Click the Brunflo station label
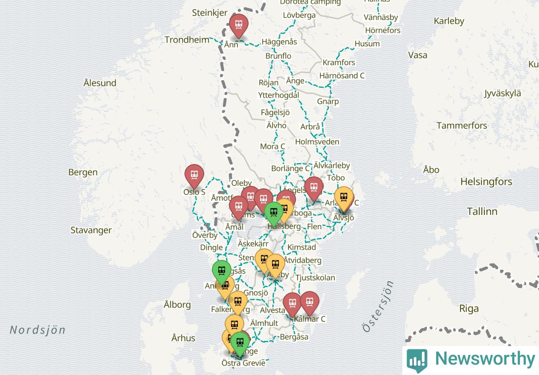539x375 pixels. (x=278, y=56)
